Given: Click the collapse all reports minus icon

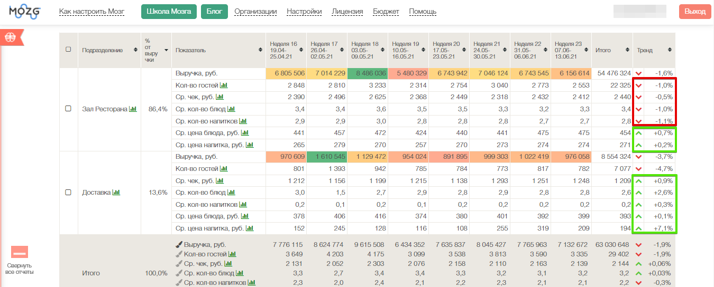Looking at the screenshot, I should (x=20, y=252).
